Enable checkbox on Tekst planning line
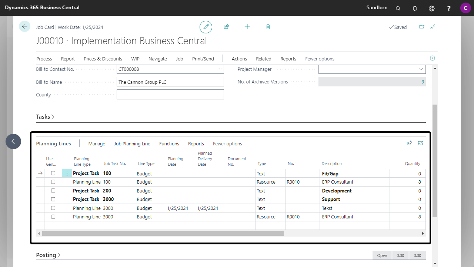 (x=53, y=208)
